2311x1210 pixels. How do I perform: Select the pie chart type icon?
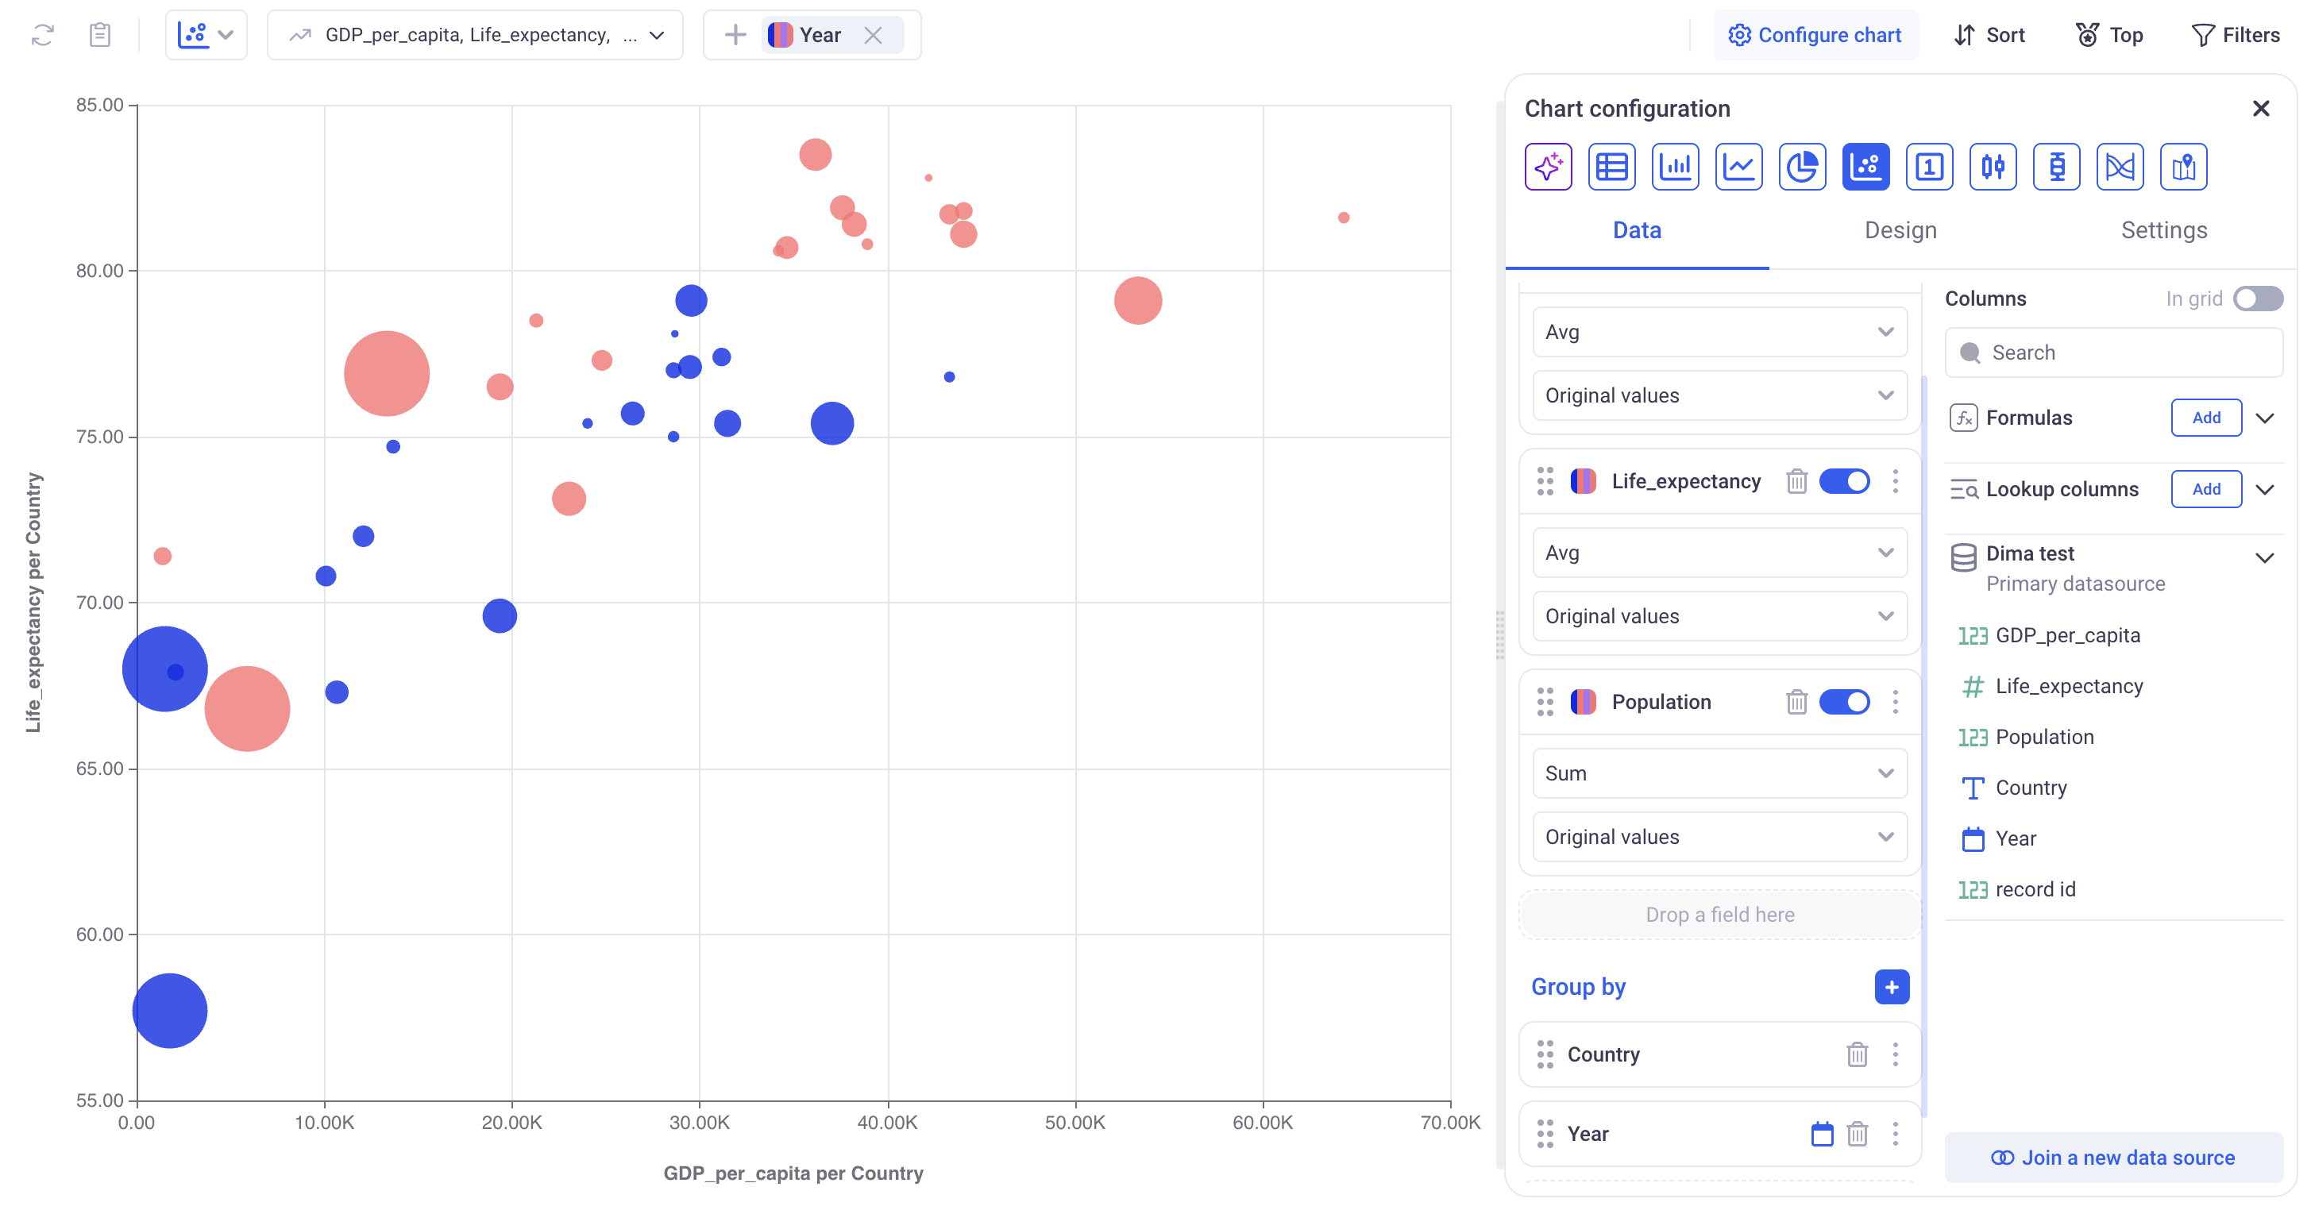pos(1801,167)
